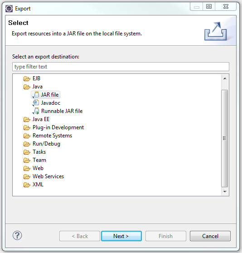Click the Cancel button
The image size is (242, 253).
click(210, 236)
